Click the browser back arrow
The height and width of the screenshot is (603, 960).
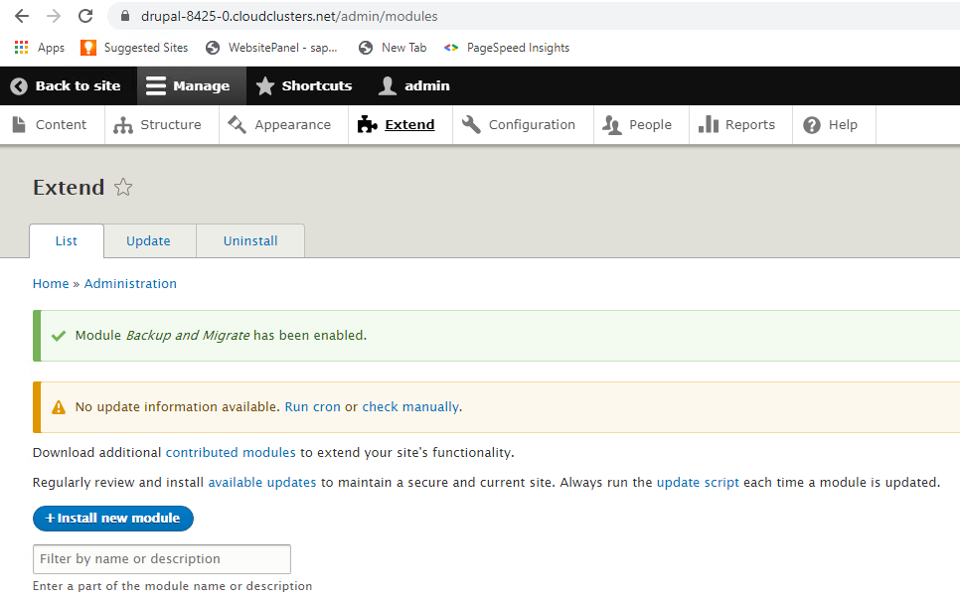click(22, 16)
